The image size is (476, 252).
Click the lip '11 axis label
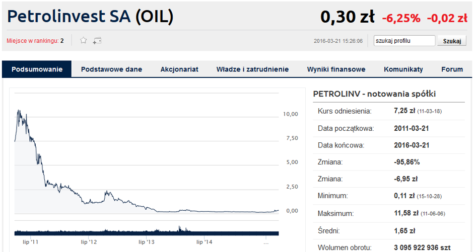30,242
